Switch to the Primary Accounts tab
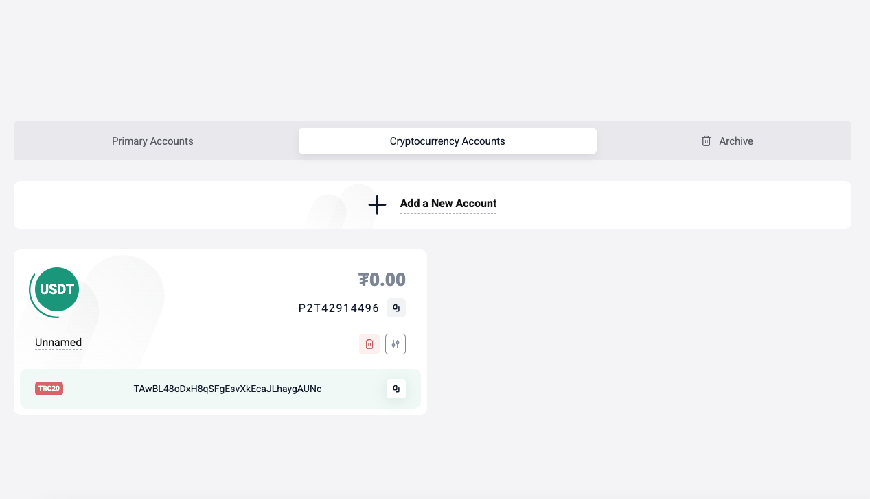The image size is (870, 499). point(152,141)
